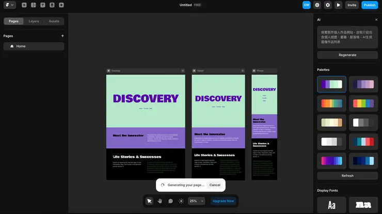Screen dimensions: 382x214
Task: Select the Desktop DISCOVERY heading
Action: (x=146, y=99)
